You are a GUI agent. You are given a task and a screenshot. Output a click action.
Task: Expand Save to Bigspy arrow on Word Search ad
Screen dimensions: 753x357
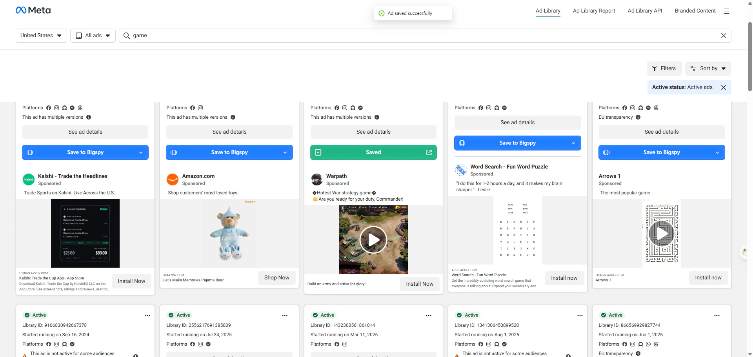click(x=573, y=143)
